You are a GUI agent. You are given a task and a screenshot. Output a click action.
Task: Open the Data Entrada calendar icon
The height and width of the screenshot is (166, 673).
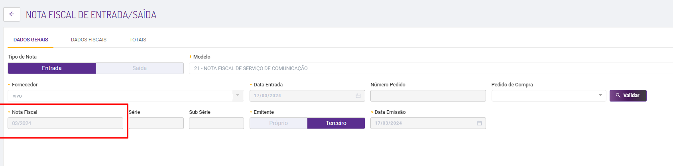pyautogui.click(x=358, y=96)
